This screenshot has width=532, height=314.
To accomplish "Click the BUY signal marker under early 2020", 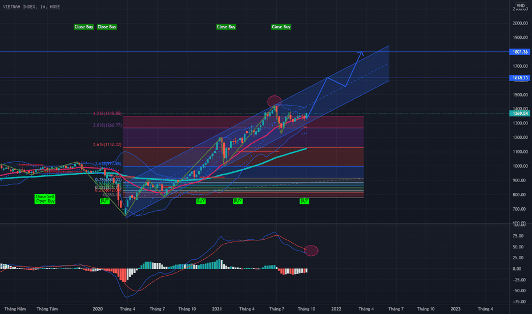I will pos(104,202).
